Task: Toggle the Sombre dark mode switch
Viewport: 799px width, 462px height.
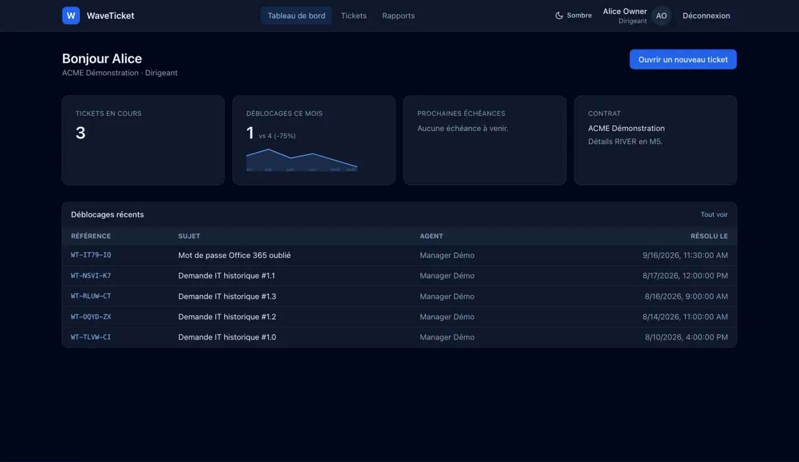Action: 574,16
